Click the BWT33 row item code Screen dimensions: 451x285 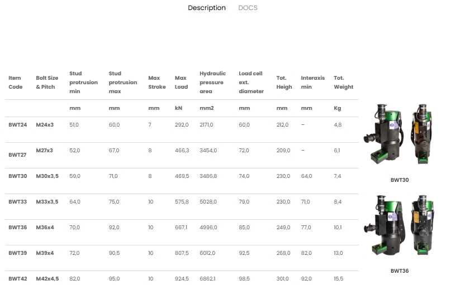(x=17, y=202)
